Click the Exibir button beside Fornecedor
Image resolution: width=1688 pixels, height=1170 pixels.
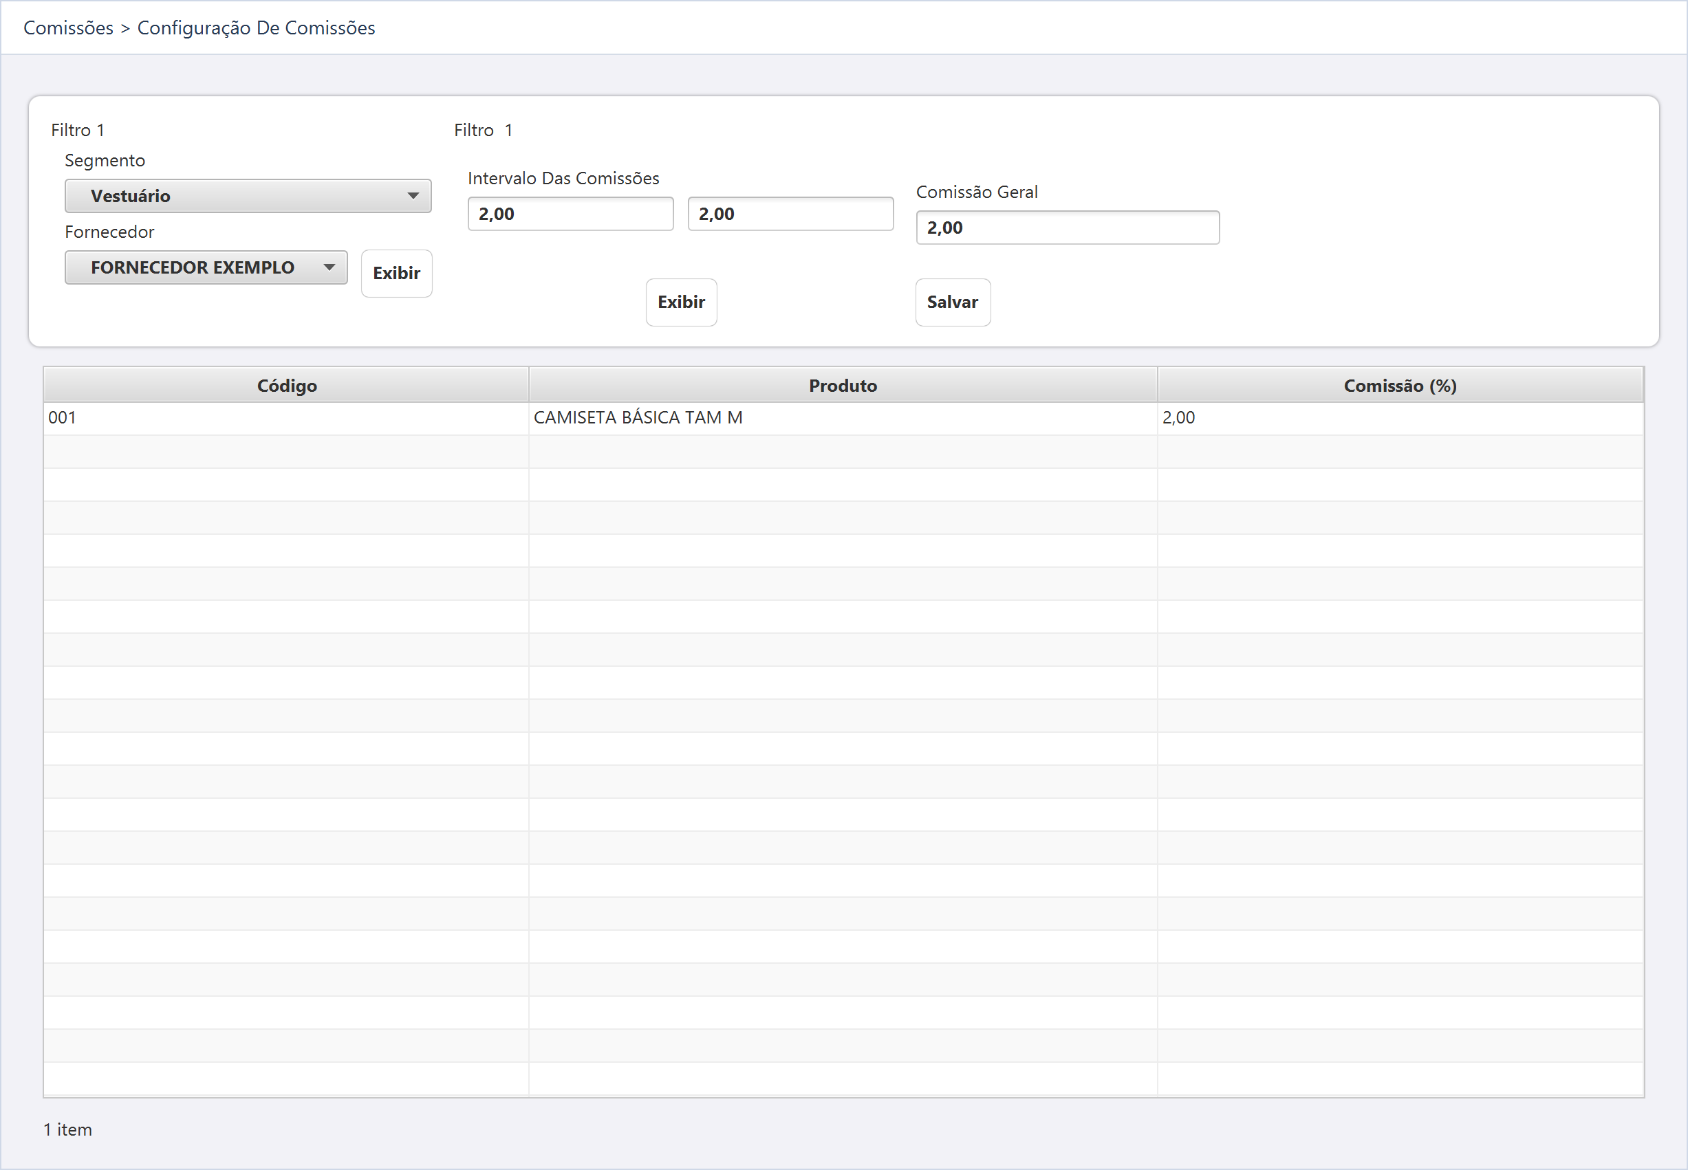point(397,274)
